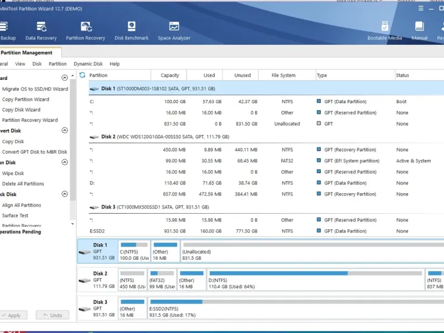
Task: Select Align All Partitions
Action: pyautogui.click(x=22, y=205)
